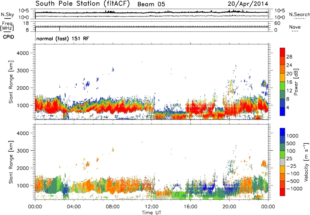The width and height of the screenshot is (310, 215).
Task: Click the 'CPID' label
Action: pyautogui.click(x=9, y=37)
